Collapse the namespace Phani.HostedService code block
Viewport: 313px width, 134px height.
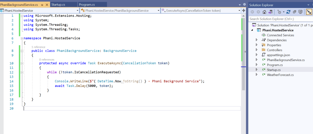(21, 38)
